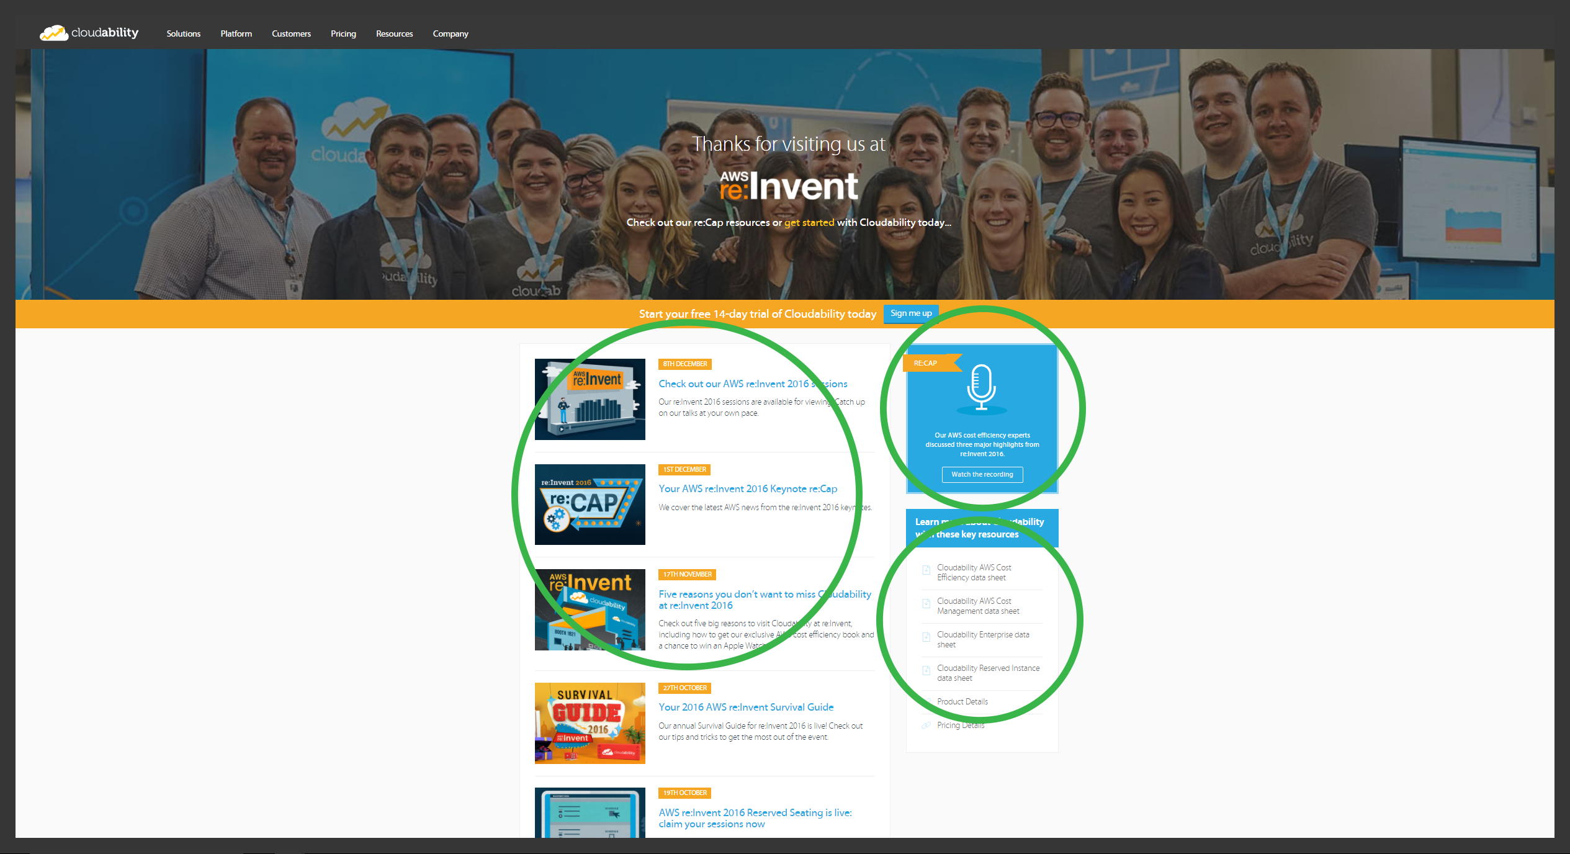Open Cloudability AWS Cost Efficiency data sheet link
Screen dimensions: 1570x854
[x=974, y=572]
